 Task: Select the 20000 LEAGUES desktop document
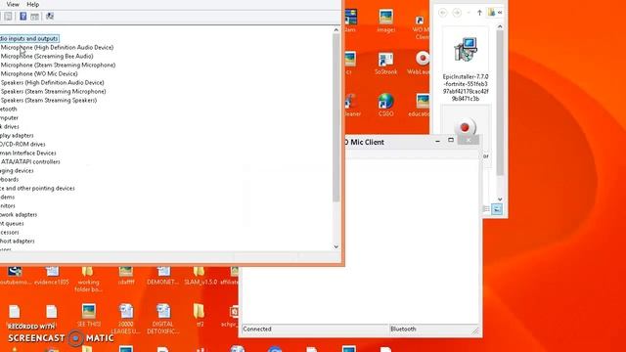coord(126,319)
